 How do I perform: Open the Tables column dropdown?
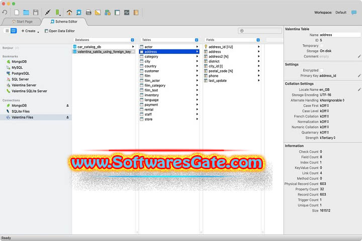coord(197,40)
